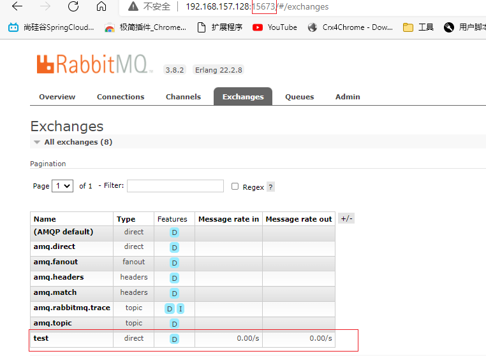
Task: Click the D badge for amq.match
Action: (x=175, y=293)
